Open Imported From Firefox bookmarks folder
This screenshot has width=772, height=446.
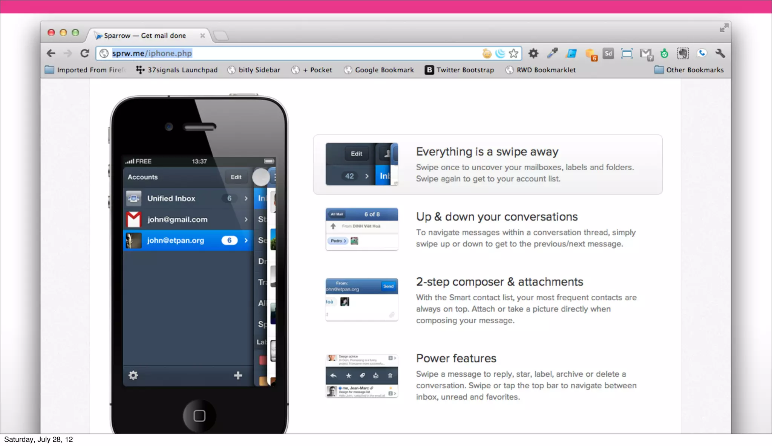85,70
